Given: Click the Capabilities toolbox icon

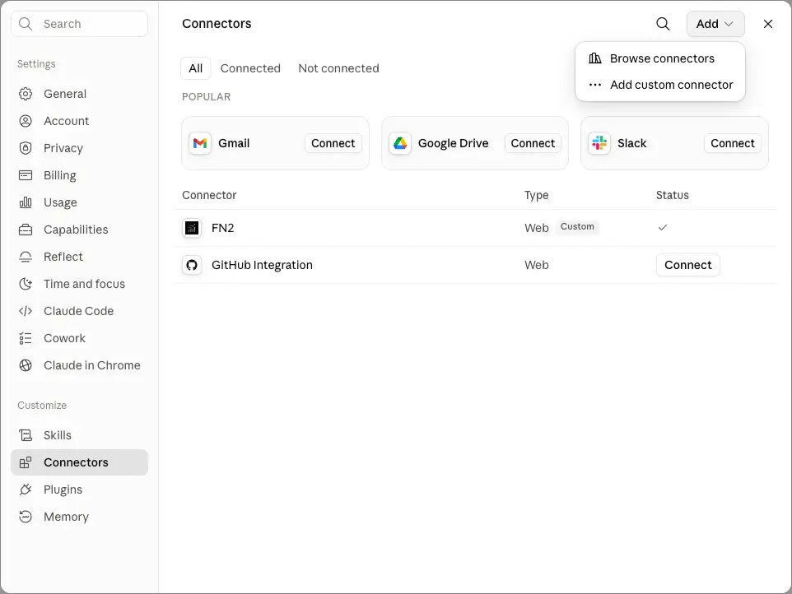Looking at the screenshot, I should click(26, 230).
